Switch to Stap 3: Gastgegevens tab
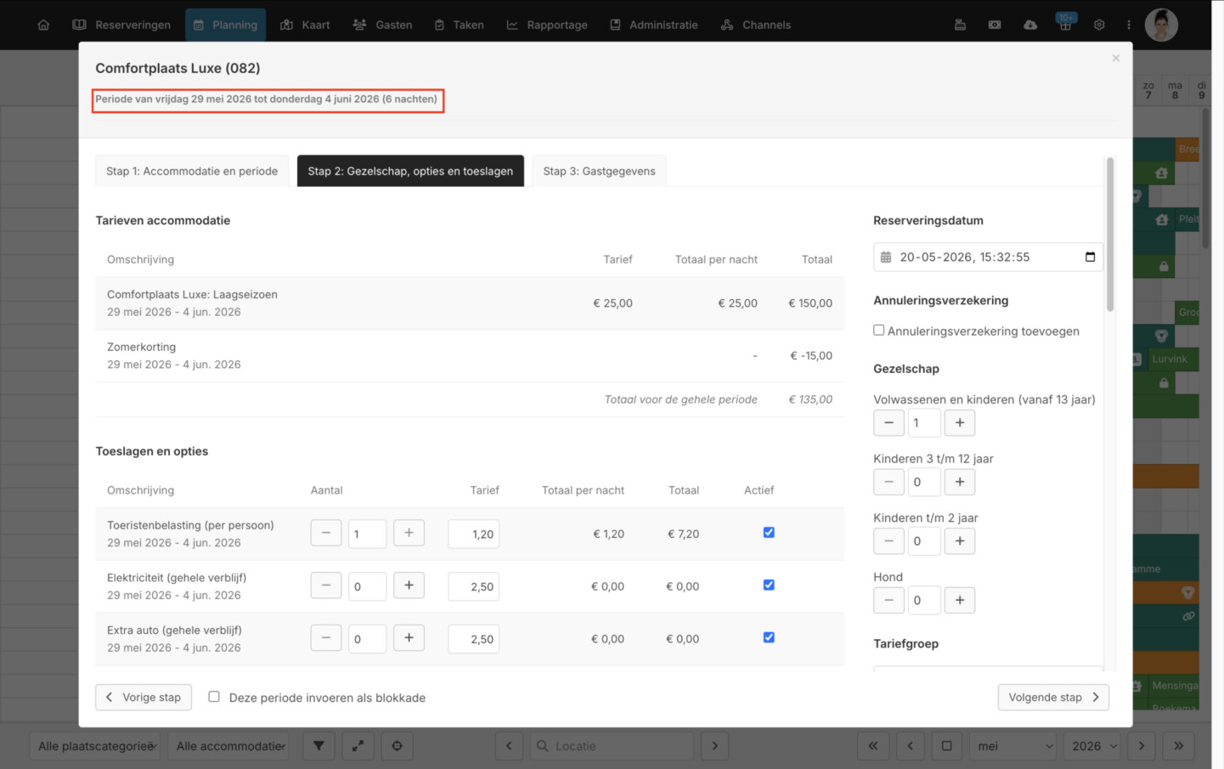This screenshot has height=769, width=1224. [x=599, y=171]
